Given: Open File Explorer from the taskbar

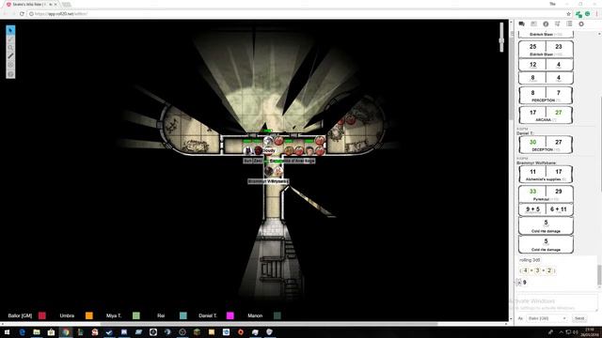Looking at the screenshot, I should (x=37, y=331).
